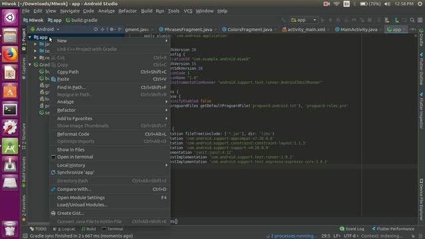Collapse the app module tree node
The width and height of the screenshot is (425, 239).
point(30,37)
